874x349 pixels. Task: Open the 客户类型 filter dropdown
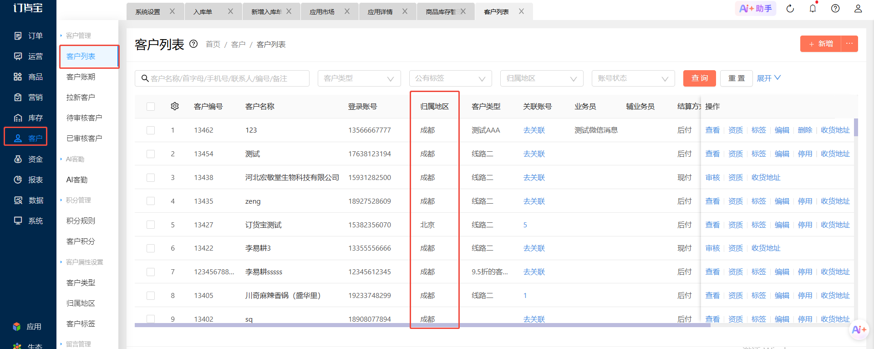pos(359,78)
